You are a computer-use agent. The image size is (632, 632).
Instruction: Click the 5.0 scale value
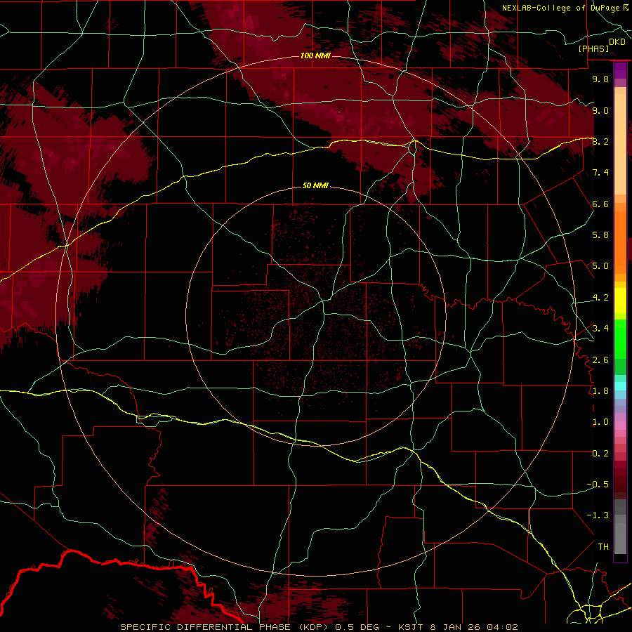click(x=600, y=266)
